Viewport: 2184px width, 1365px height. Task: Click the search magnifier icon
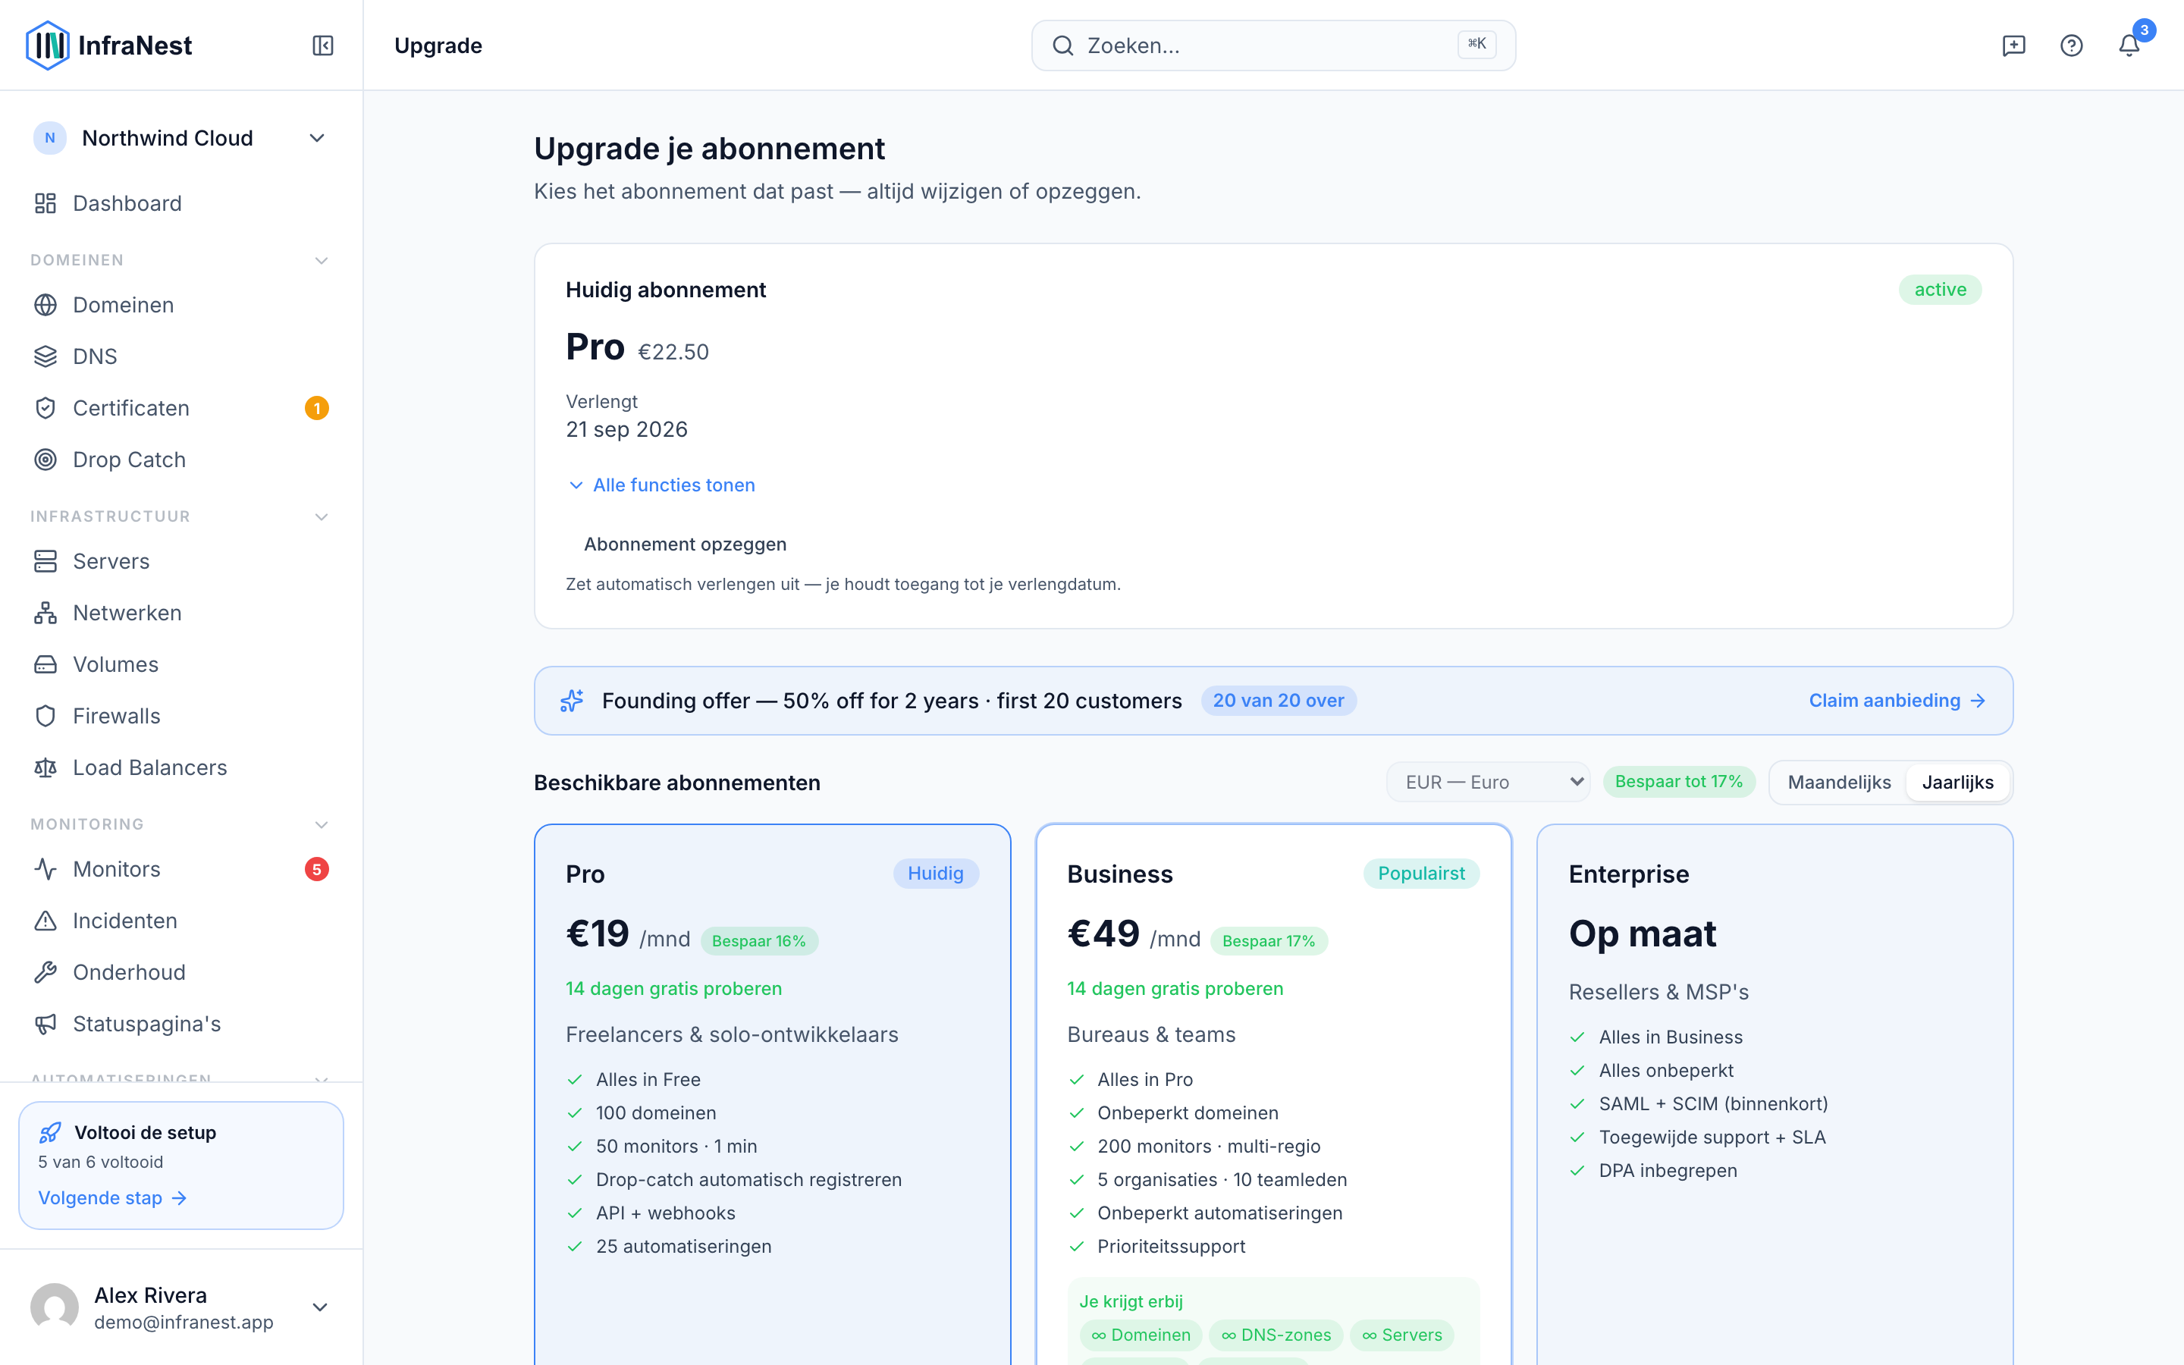click(x=1063, y=45)
